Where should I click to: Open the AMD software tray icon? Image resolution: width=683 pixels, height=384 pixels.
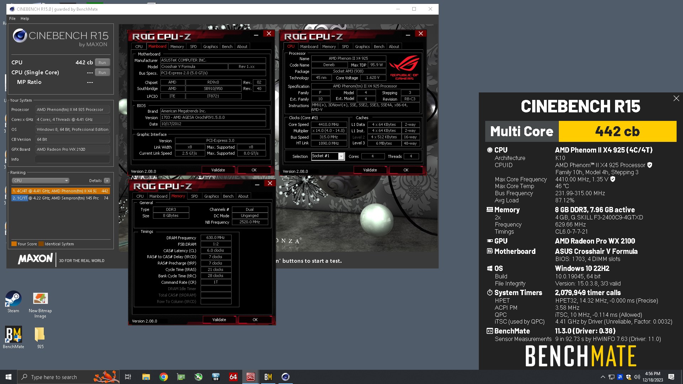tap(620, 377)
